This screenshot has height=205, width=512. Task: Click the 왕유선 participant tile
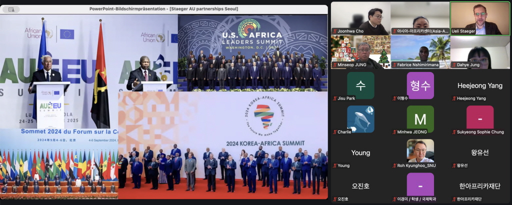click(479, 153)
